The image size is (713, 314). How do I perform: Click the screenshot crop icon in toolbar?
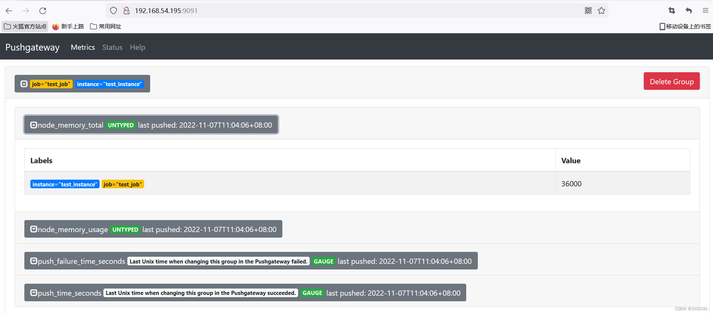tap(672, 10)
